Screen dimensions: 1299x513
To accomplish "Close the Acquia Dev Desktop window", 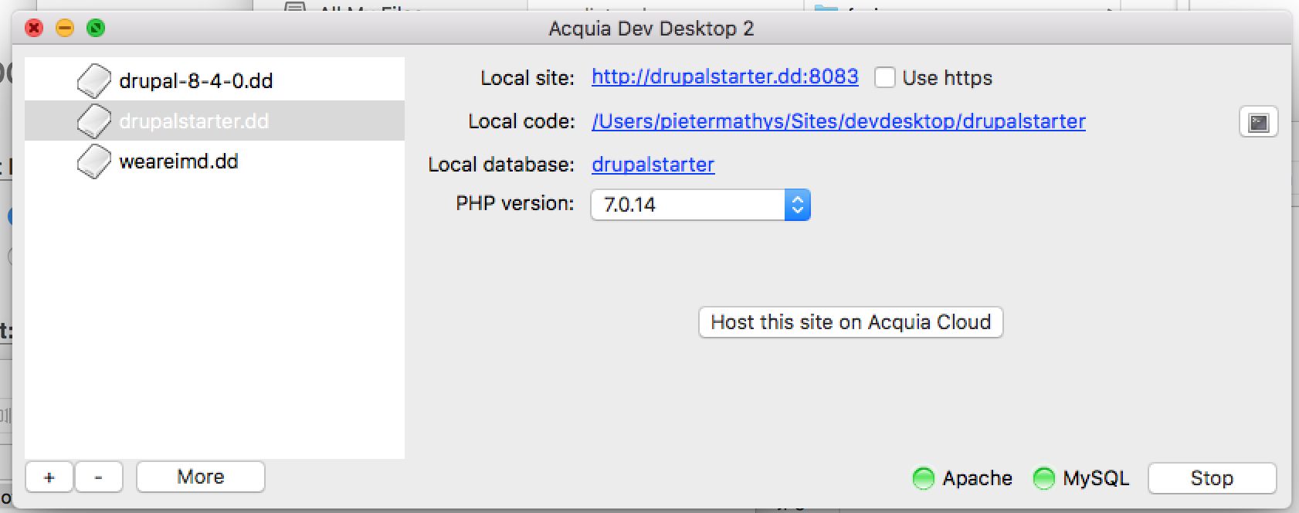I will [x=34, y=29].
